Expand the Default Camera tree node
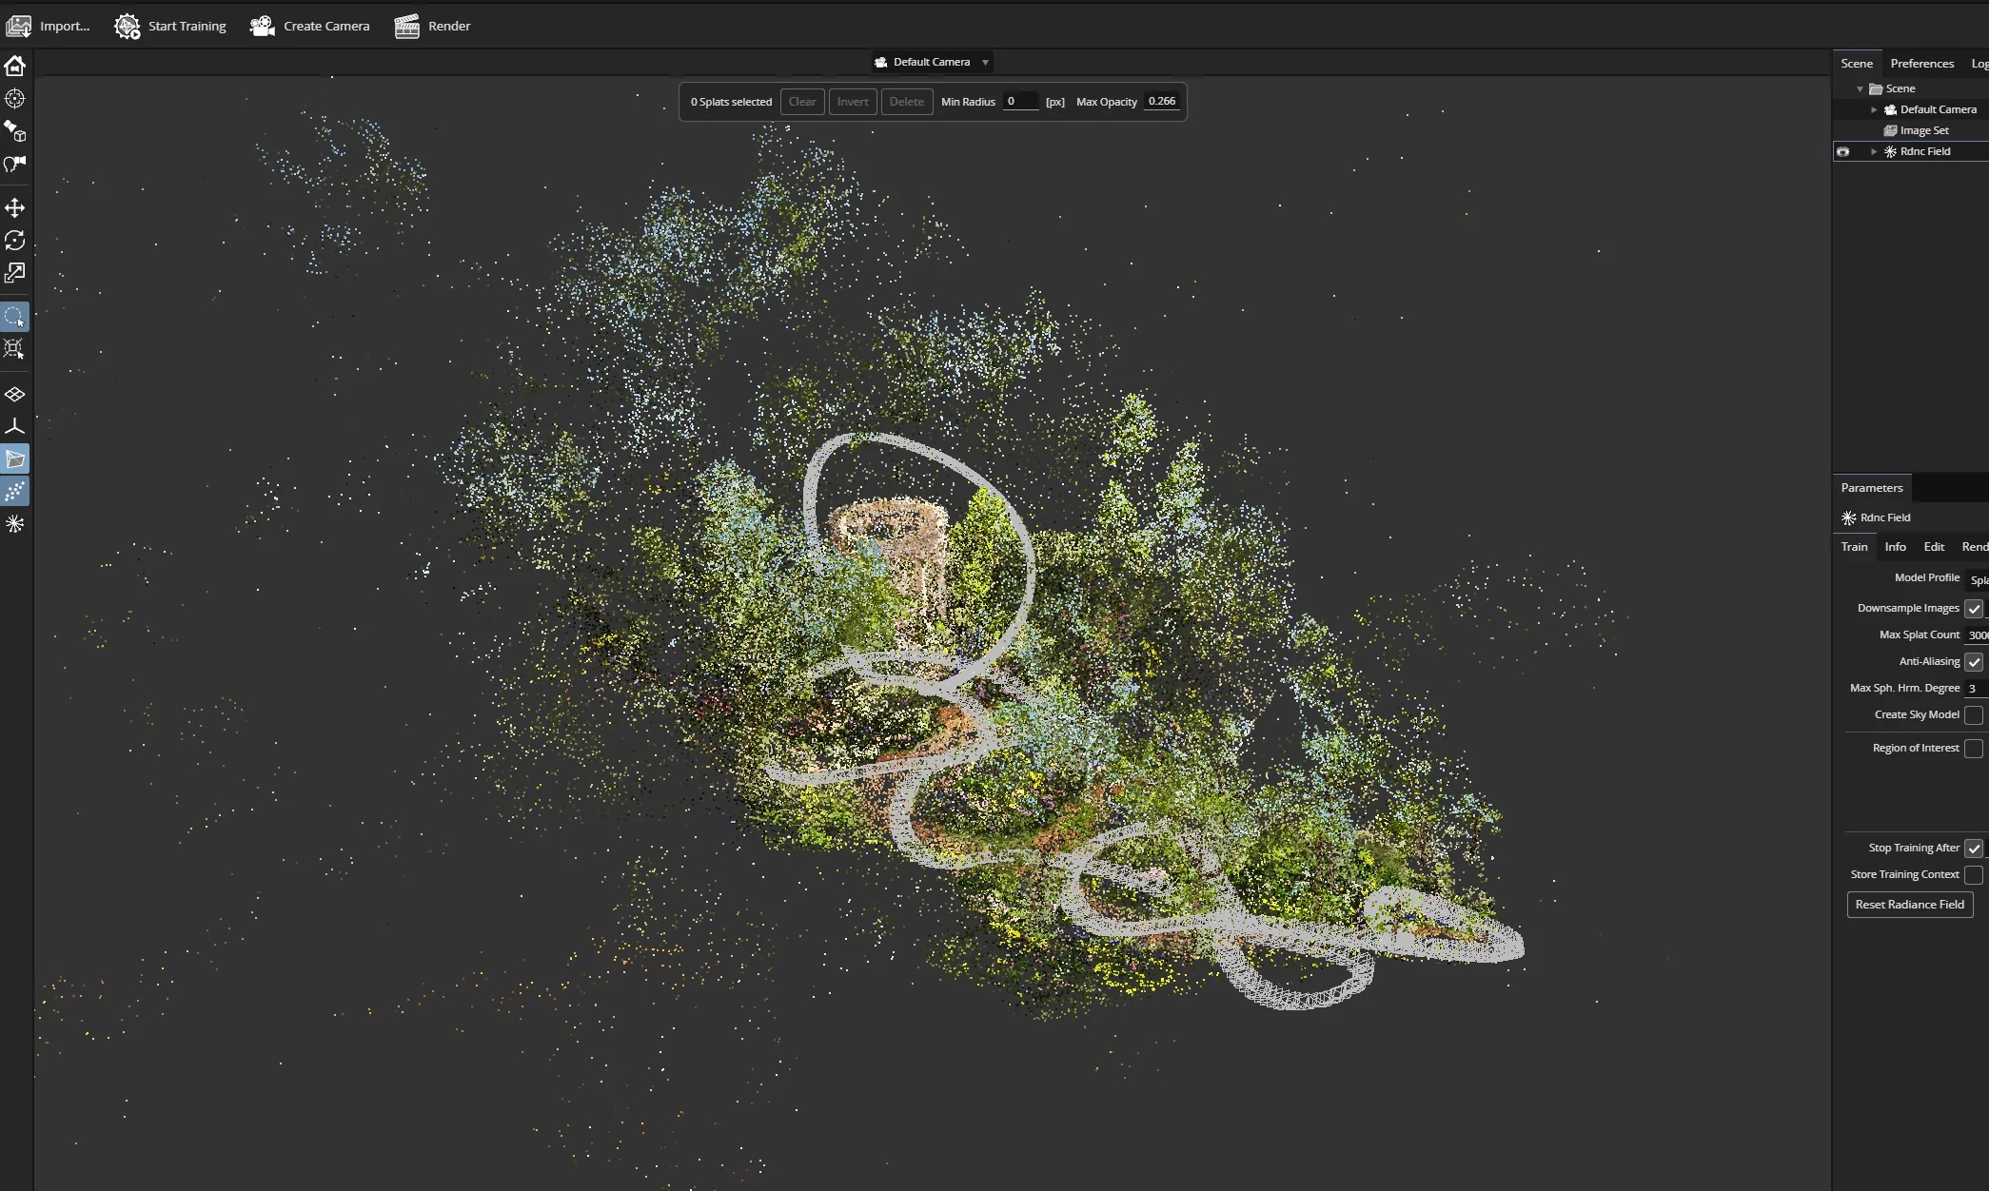Screen dimensions: 1989x1191 point(1874,109)
